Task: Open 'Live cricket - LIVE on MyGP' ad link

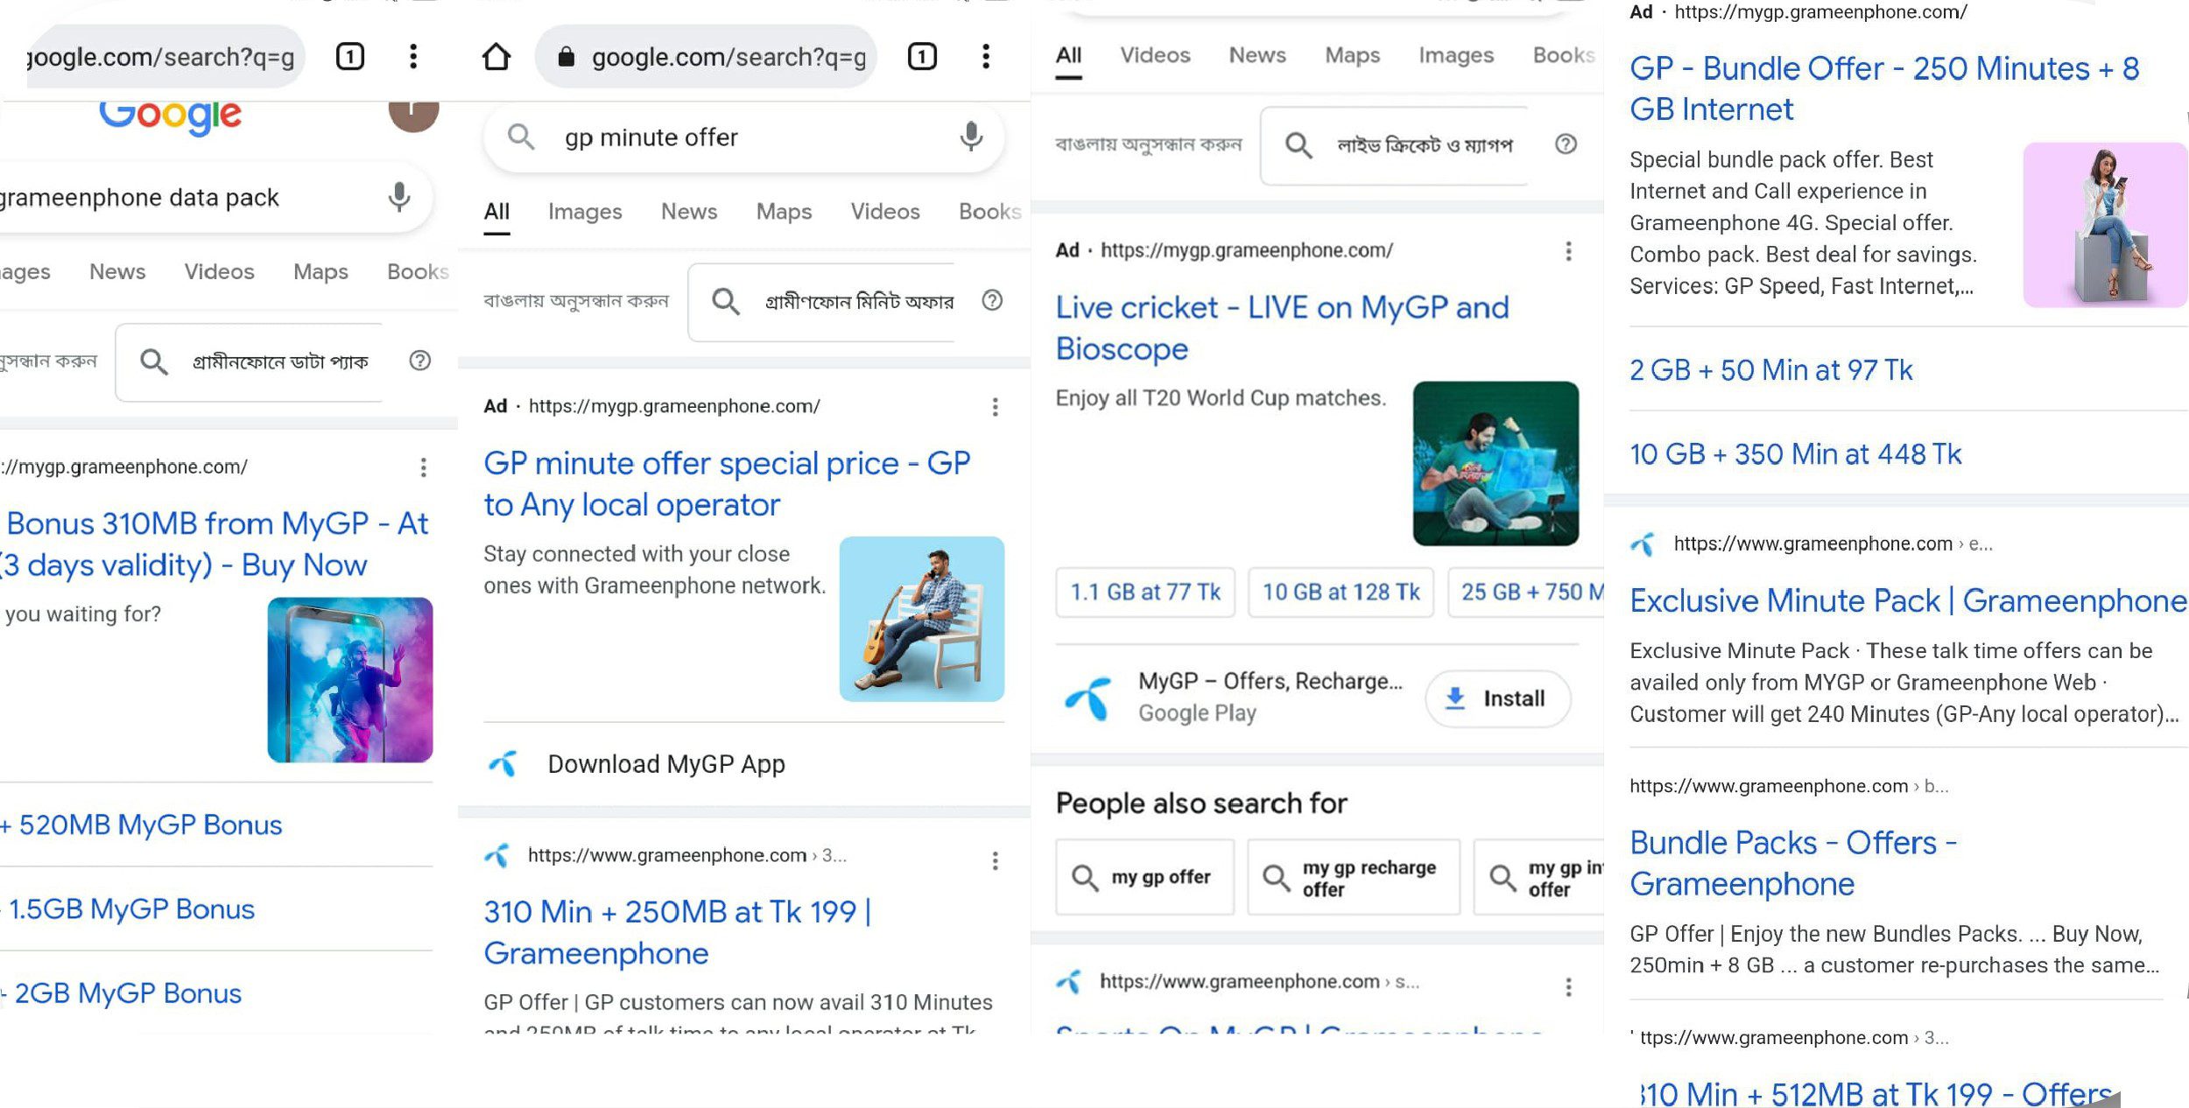Action: point(1282,328)
